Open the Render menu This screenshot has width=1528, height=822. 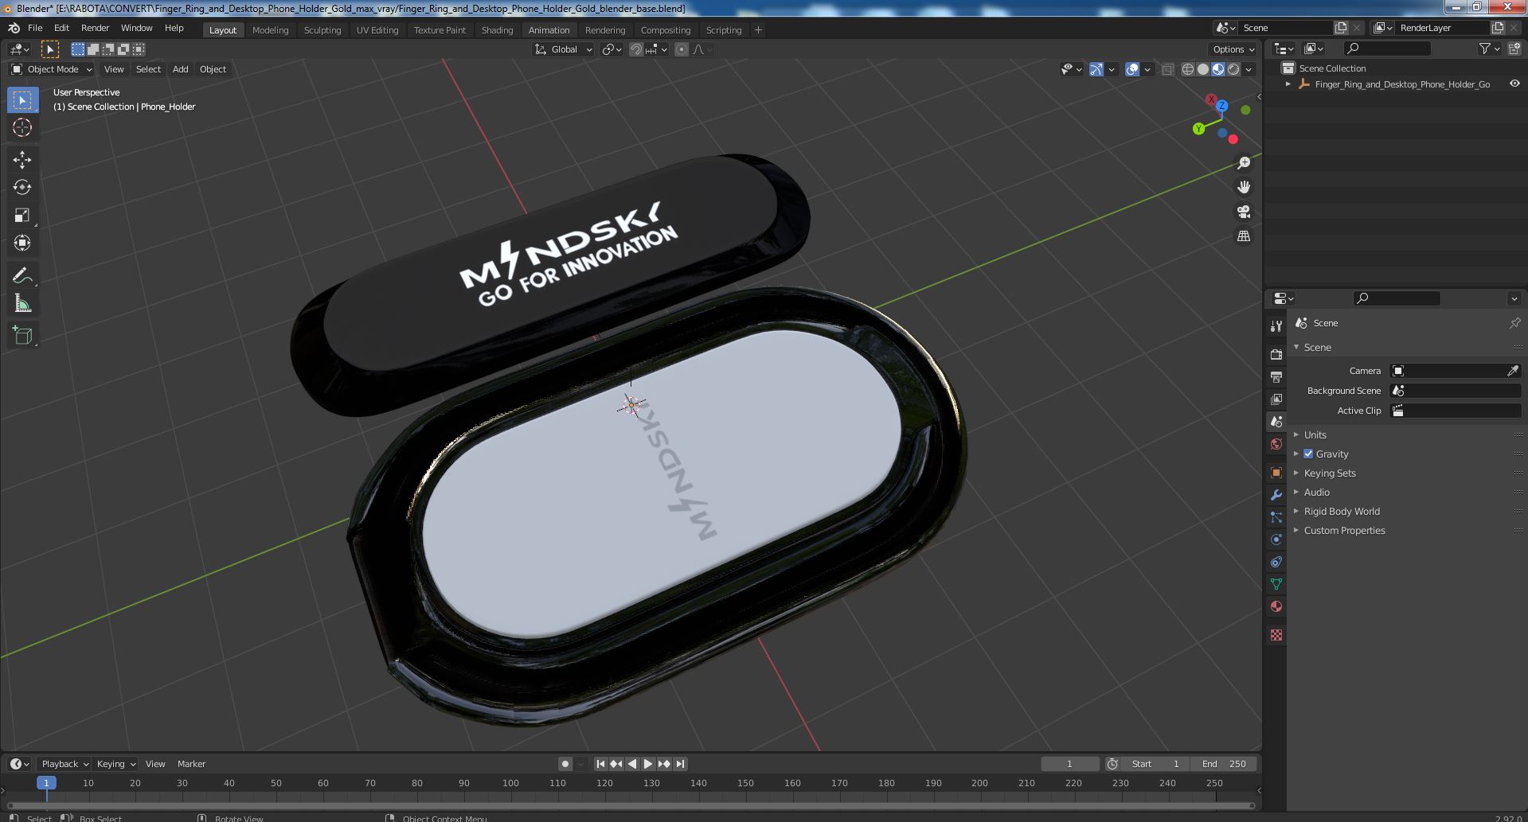point(95,28)
